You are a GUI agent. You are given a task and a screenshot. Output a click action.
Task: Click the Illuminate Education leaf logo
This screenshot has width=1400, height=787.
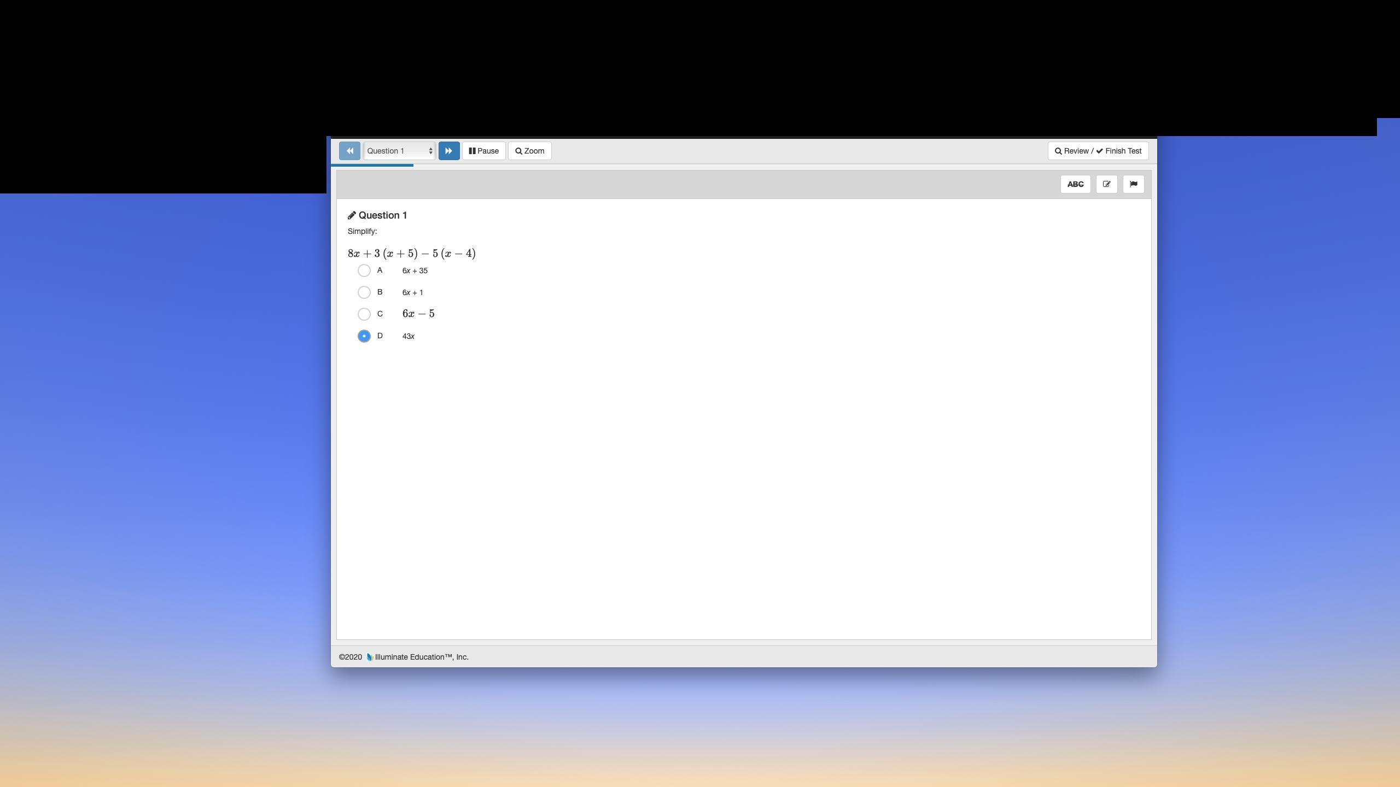[370, 657]
